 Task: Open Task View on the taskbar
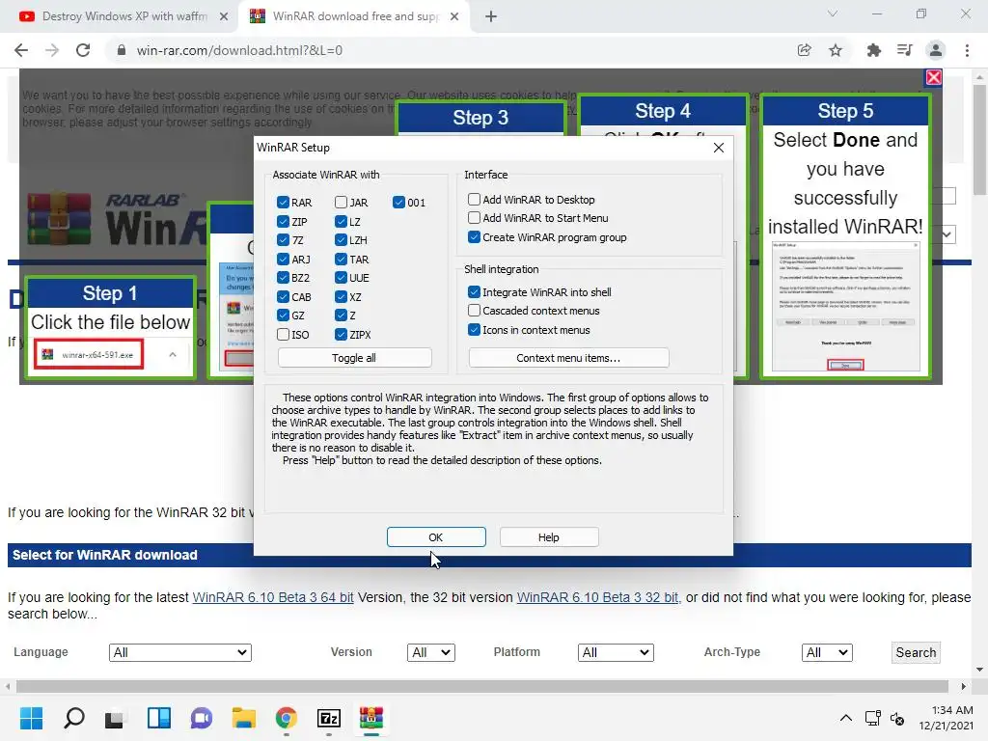tap(115, 718)
